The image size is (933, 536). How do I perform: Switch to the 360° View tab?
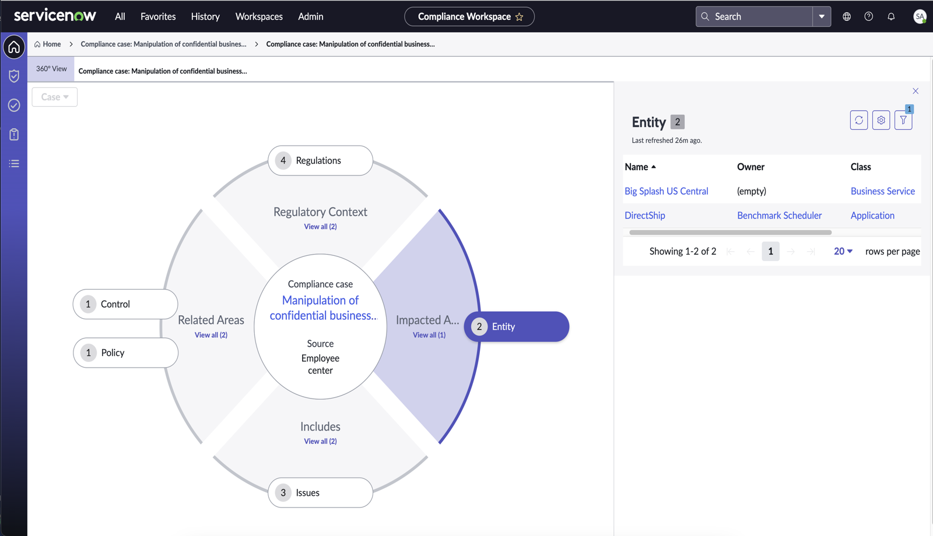click(x=51, y=69)
